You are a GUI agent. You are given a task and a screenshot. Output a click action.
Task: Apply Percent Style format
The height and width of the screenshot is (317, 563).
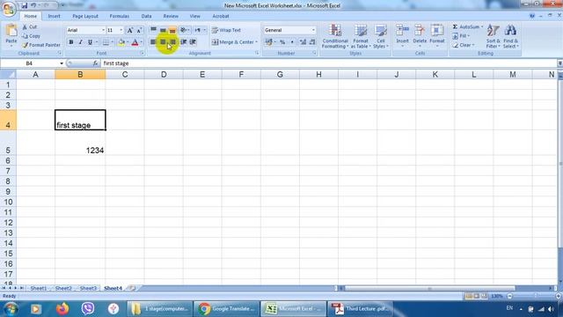click(x=282, y=42)
